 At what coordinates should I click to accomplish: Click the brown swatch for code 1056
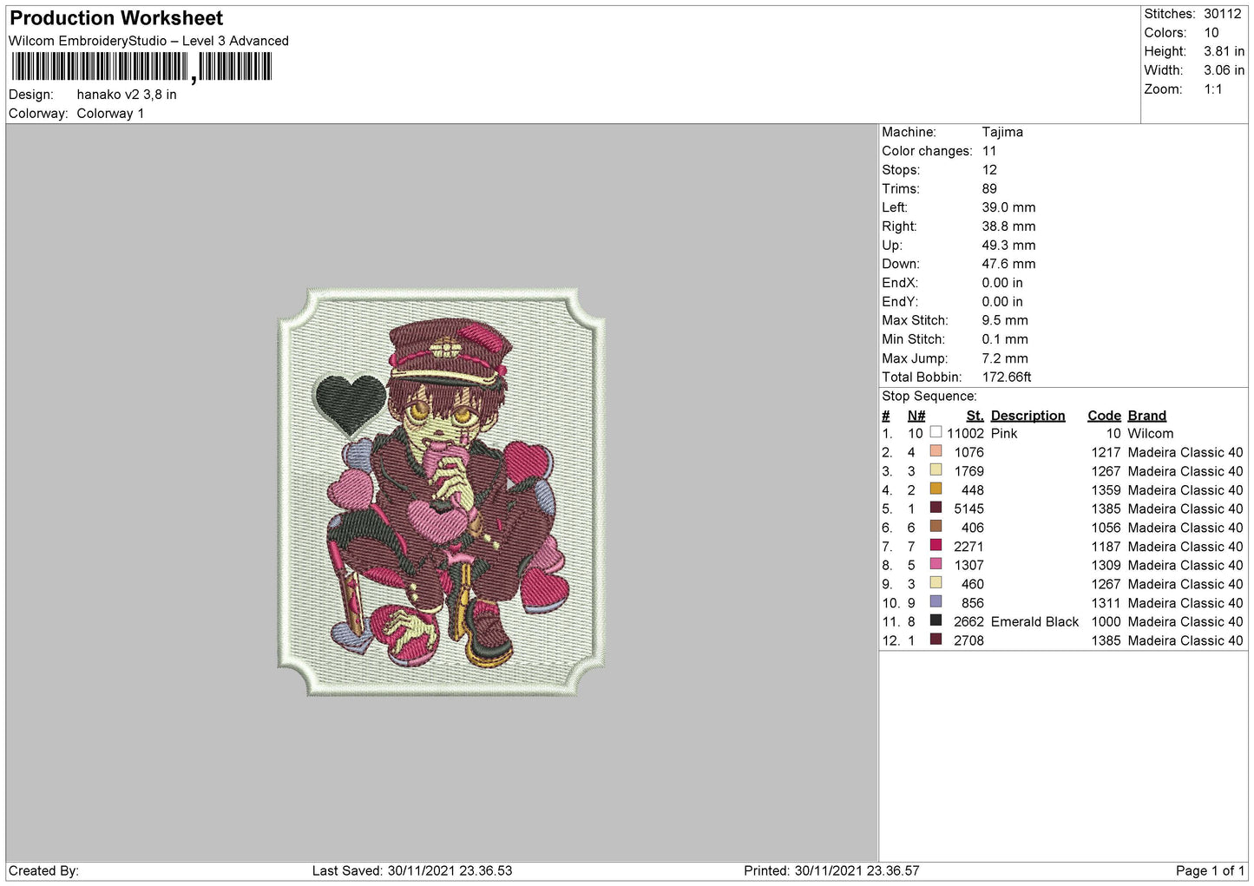pyautogui.click(x=936, y=527)
